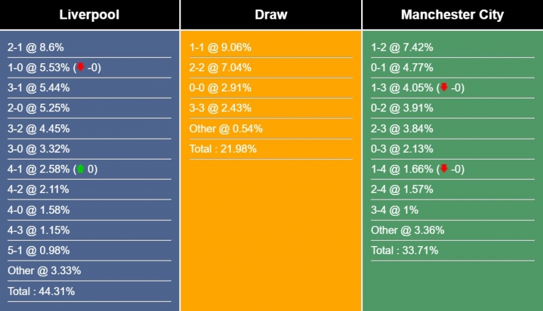The height and width of the screenshot is (311, 543).
Task: Click the 0-0 @ 2.91% entry
Action: click(x=220, y=88)
